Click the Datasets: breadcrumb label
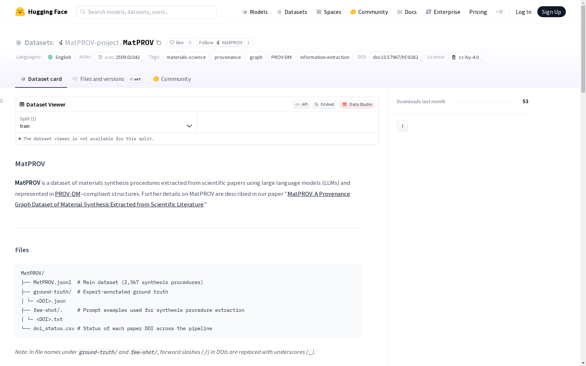Viewport: 586px width, 366px height. click(x=40, y=42)
